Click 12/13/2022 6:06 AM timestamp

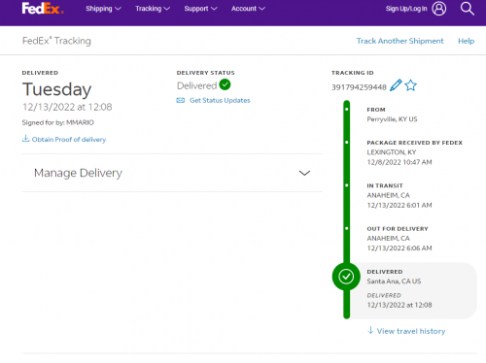click(399, 248)
